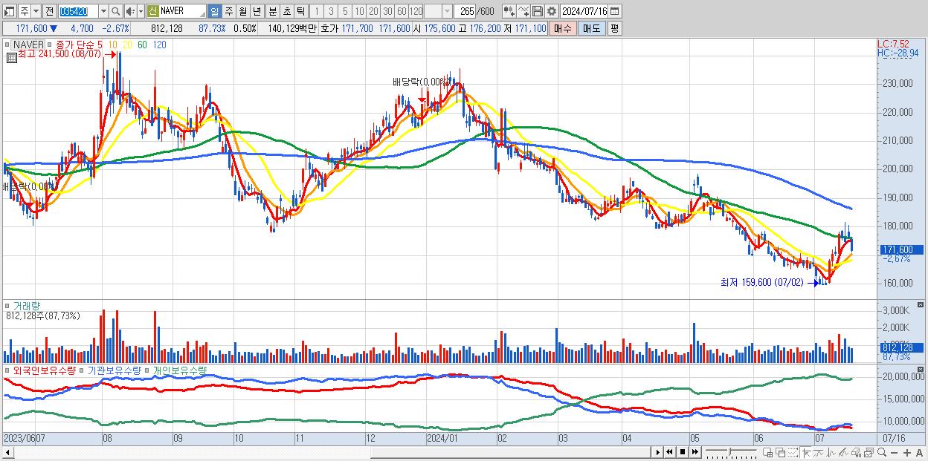The width and height of the screenshot is (928, 461).
Task: Select the 일 daily period tab
Action: pos(214,12)
